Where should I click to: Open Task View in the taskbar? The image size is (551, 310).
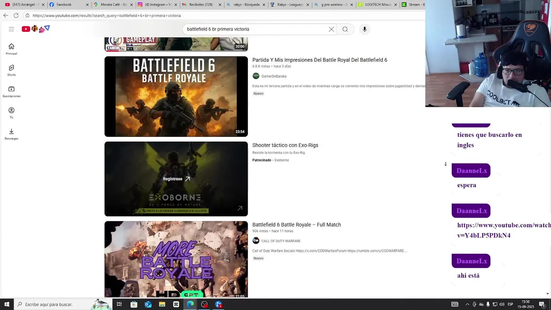119,304
